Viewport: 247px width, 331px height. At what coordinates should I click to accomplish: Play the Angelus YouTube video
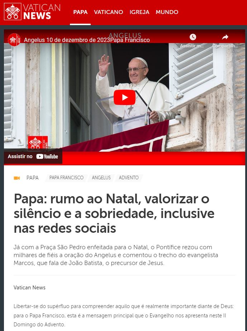[x=124, y=97]
